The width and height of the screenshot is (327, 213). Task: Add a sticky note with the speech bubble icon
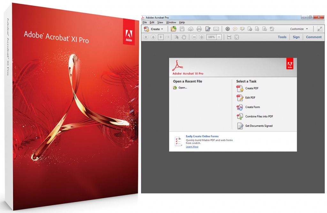click(x=235, y=29)
